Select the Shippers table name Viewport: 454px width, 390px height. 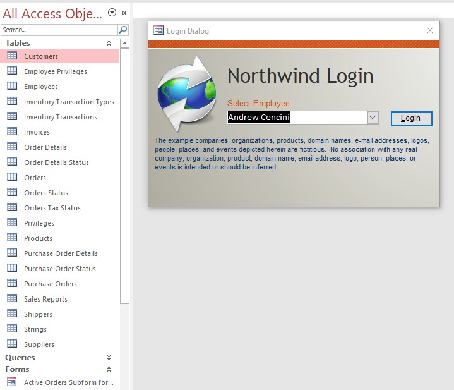point(39,314)
